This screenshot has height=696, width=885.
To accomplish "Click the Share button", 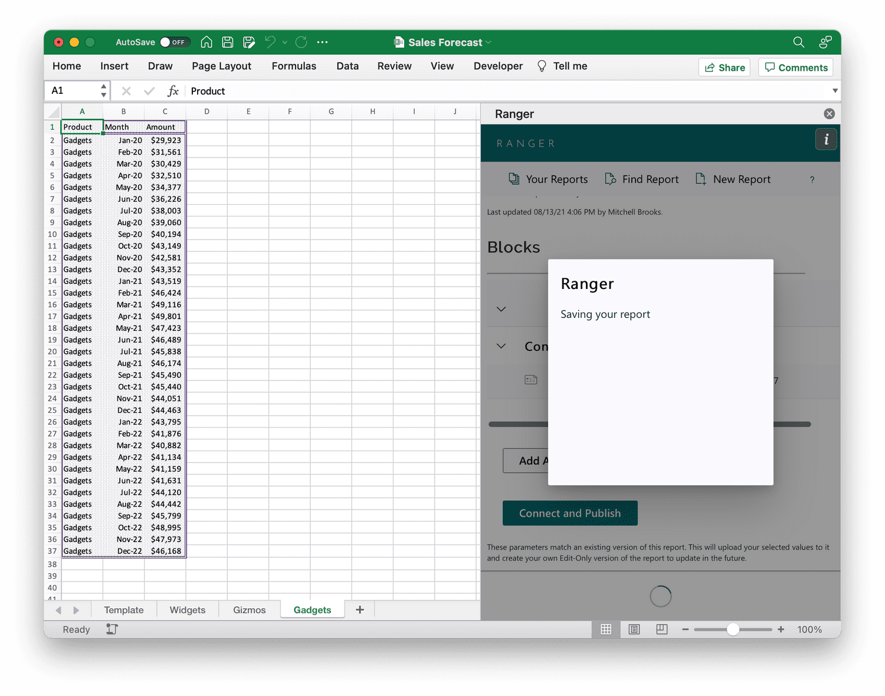I will [x=724, y=67].
